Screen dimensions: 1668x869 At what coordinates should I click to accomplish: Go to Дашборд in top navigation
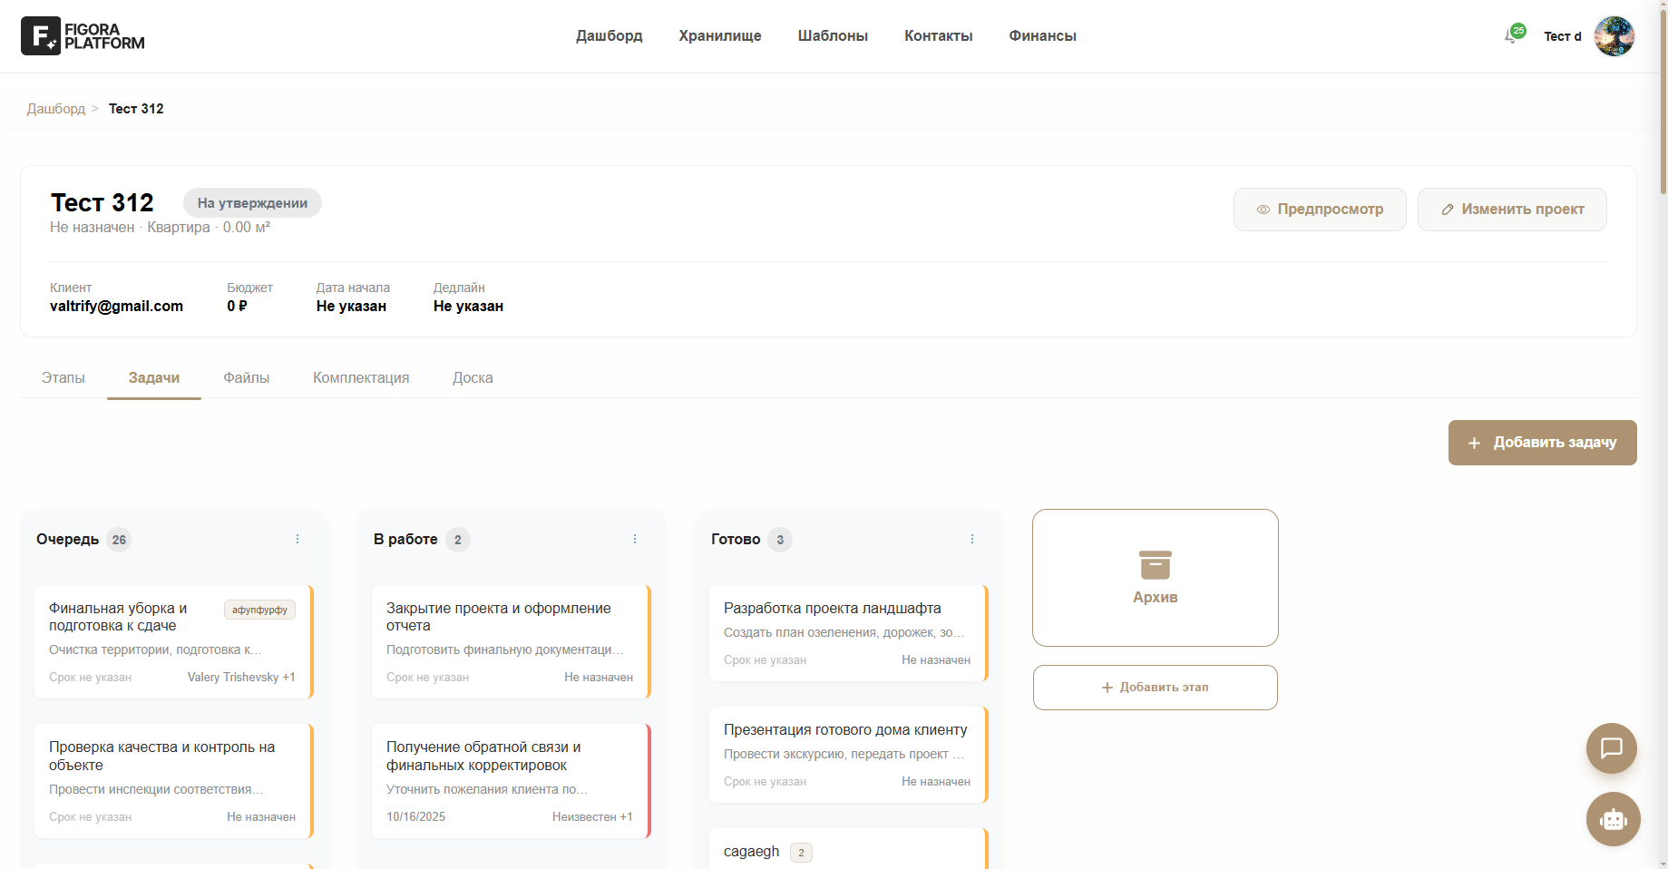click(610, 36)
